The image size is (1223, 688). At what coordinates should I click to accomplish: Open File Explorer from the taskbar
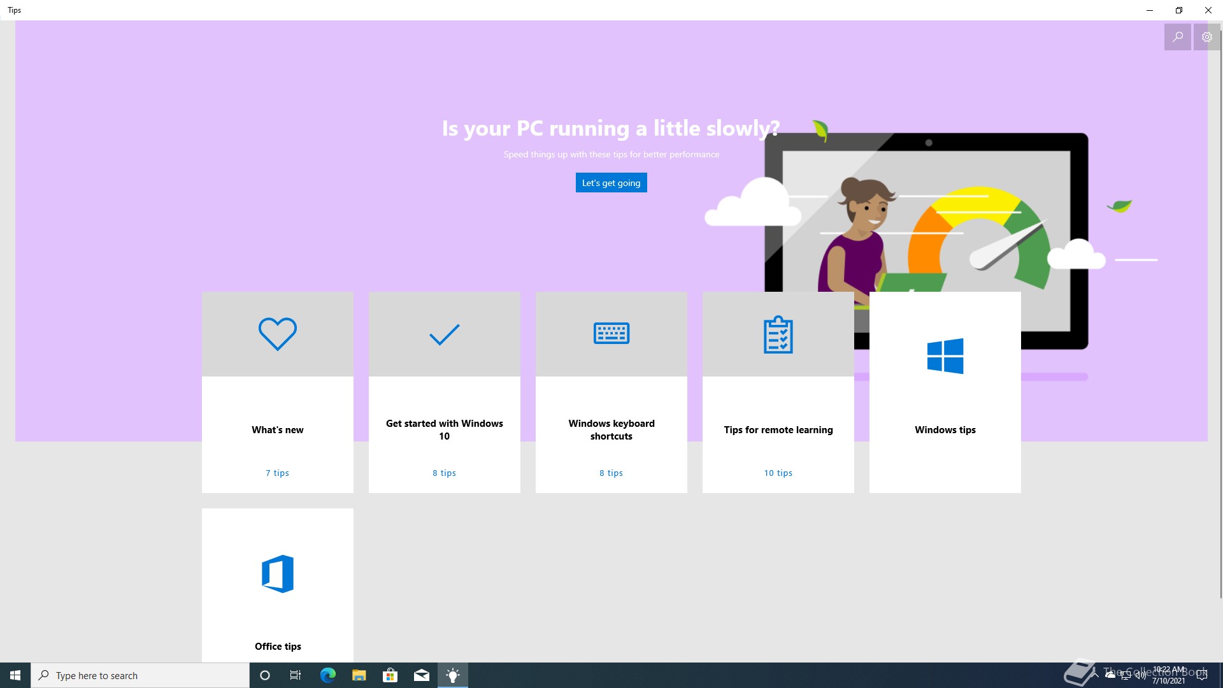(359, 675)
